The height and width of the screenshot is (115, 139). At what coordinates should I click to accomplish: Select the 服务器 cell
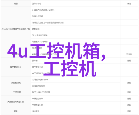[x=76, y=60]
